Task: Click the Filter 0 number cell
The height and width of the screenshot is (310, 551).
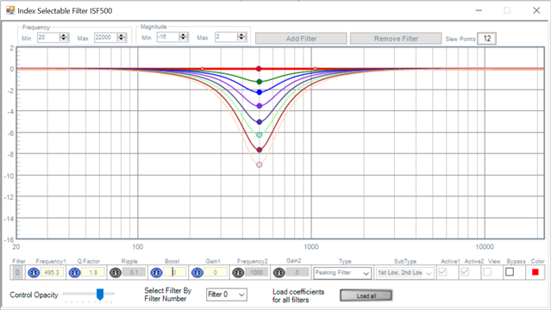Action: (17, 272)
